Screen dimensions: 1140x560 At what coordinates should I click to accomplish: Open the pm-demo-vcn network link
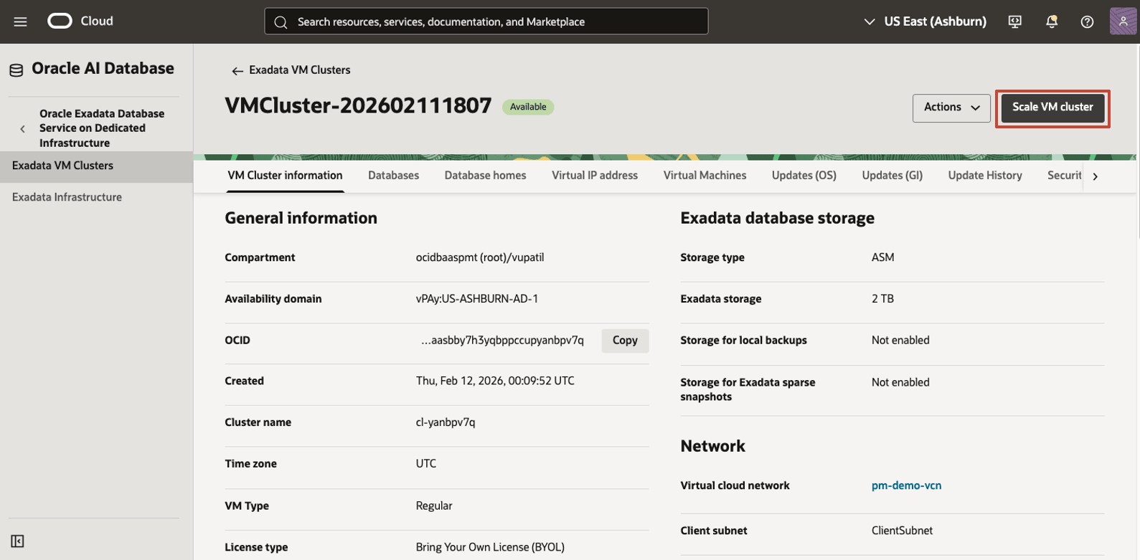(x=906, y=485)
